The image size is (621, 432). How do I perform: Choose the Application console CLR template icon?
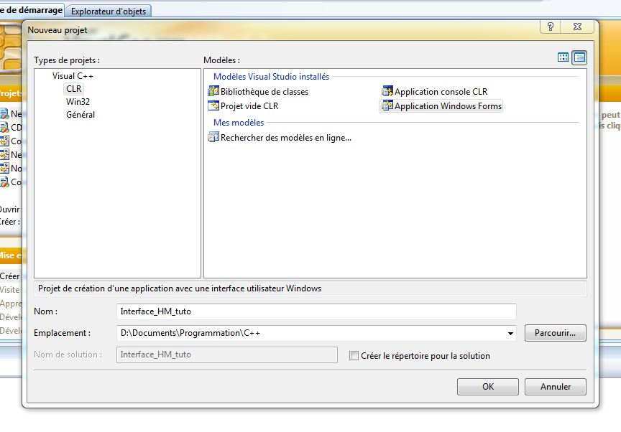(x=387, y=92)
